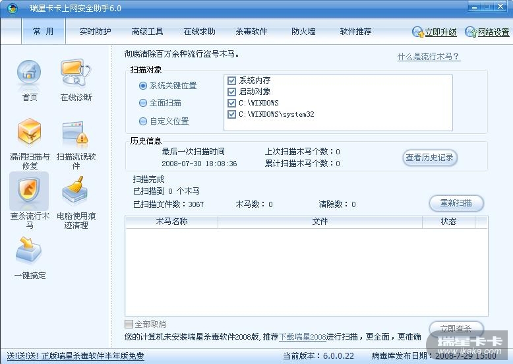Open the 在线求助 tab
The image size is (513, 364).
tap(200, 32)
